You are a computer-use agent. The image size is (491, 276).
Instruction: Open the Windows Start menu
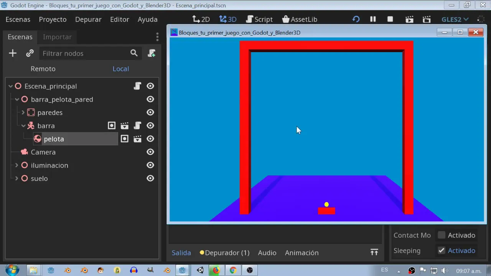tap(12, 270)
